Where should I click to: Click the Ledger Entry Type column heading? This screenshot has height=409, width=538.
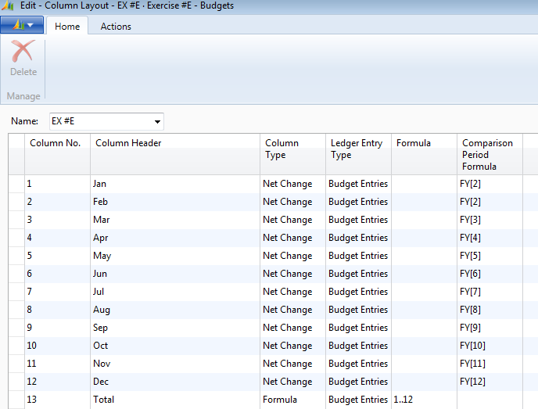pyautogui.click(x=357, y=149)
